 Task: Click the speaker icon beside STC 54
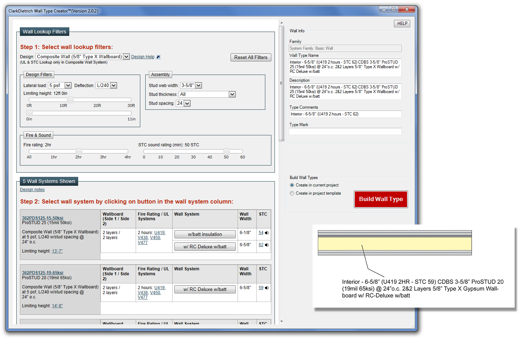[267, 233]
